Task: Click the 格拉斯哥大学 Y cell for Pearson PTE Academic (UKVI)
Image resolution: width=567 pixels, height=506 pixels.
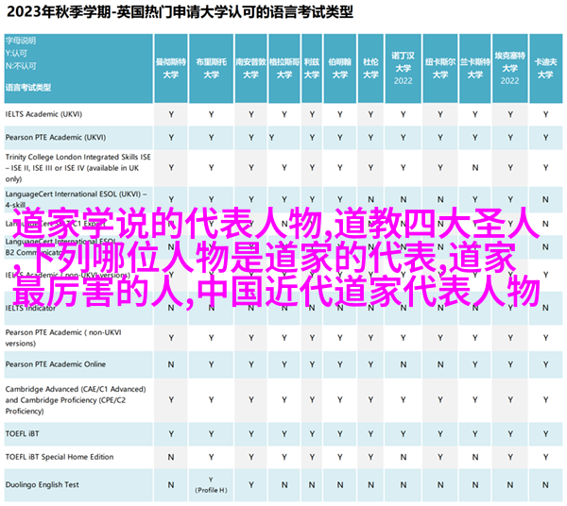Action: coord(271,138)
